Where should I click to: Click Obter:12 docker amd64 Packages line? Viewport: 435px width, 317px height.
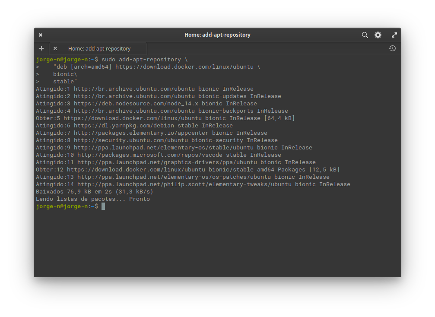[x=188, y=170]
